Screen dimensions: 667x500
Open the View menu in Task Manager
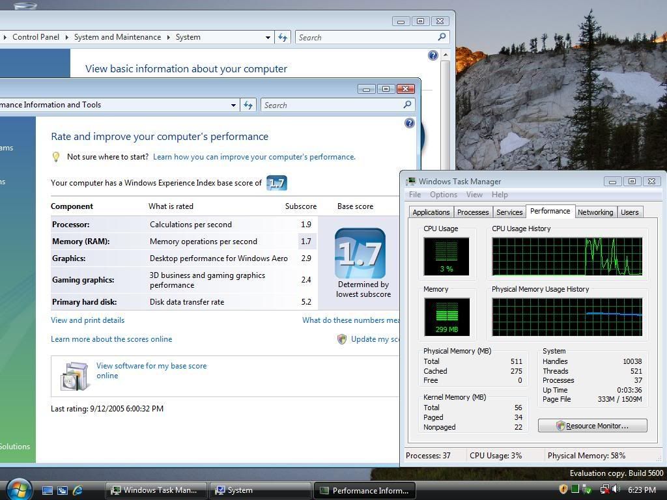[x=474, y=195]
